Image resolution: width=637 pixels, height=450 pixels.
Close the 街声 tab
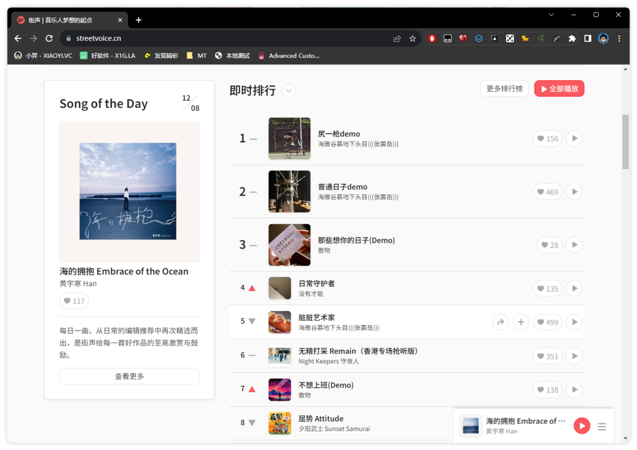[x=120, y=20]
